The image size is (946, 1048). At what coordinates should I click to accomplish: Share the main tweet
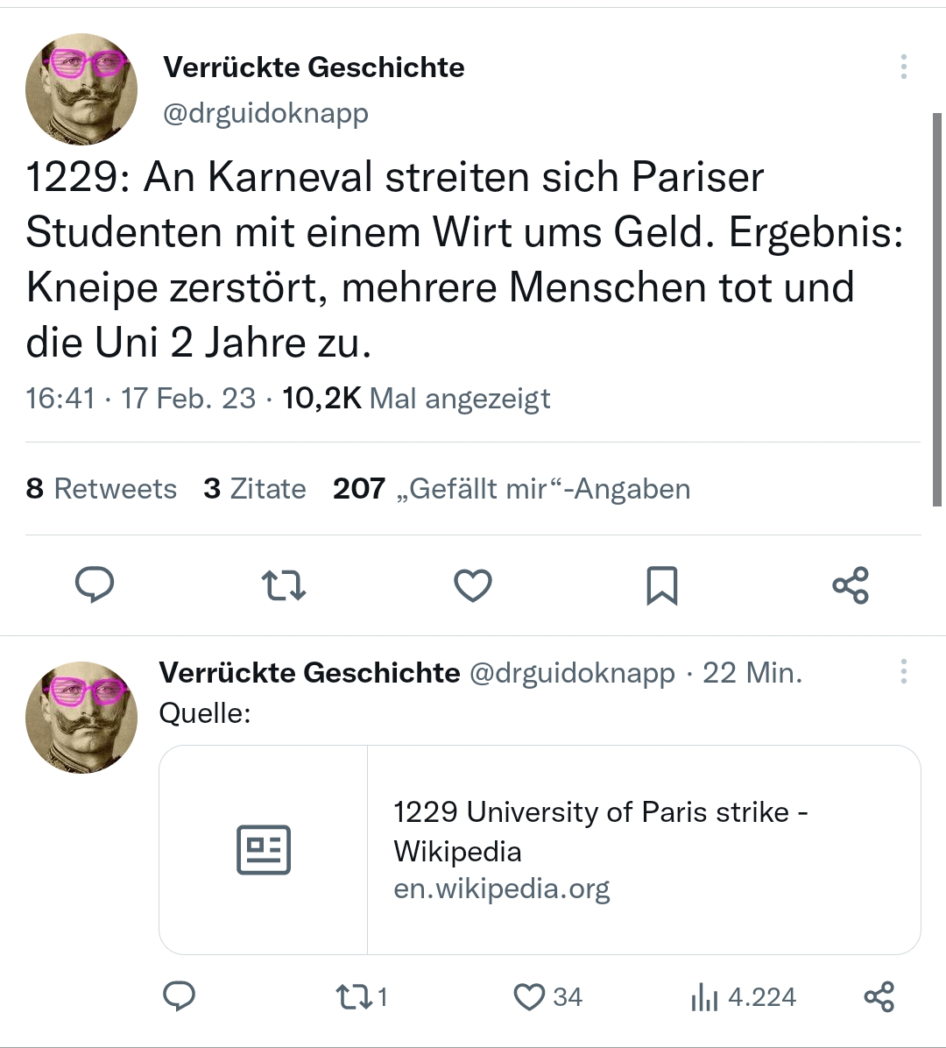[x=850, y=585]
